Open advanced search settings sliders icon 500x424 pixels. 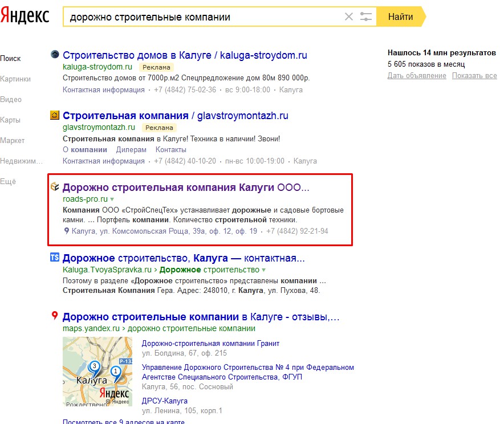click(366, 17)
